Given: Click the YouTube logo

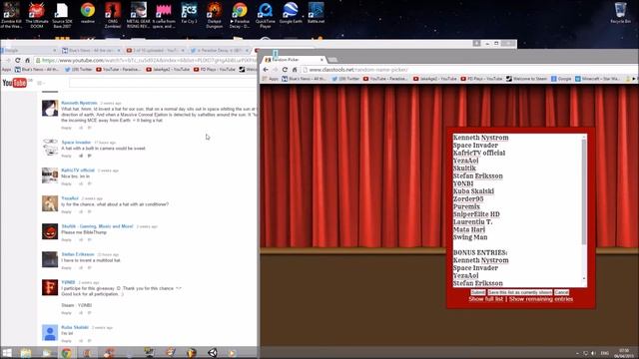Looking at the screenshot, I should [14, 83].
